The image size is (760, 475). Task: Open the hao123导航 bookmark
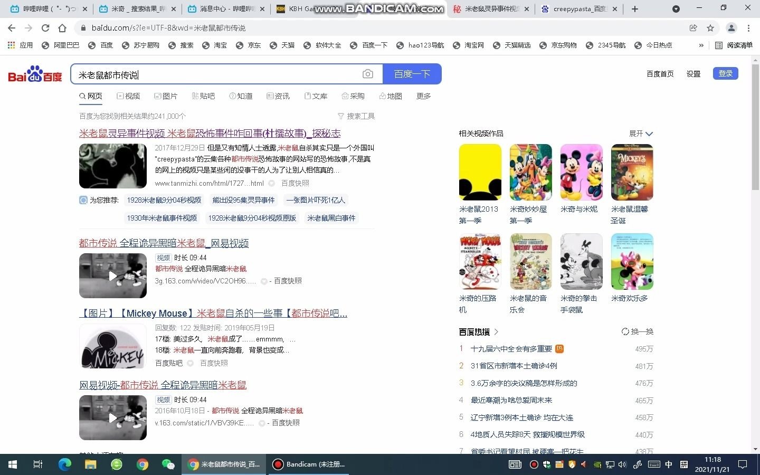[420, 45]
